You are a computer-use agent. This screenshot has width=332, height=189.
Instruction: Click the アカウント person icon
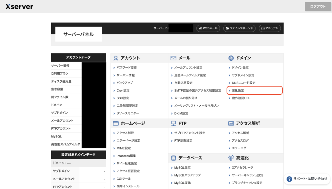pos(116,58)
